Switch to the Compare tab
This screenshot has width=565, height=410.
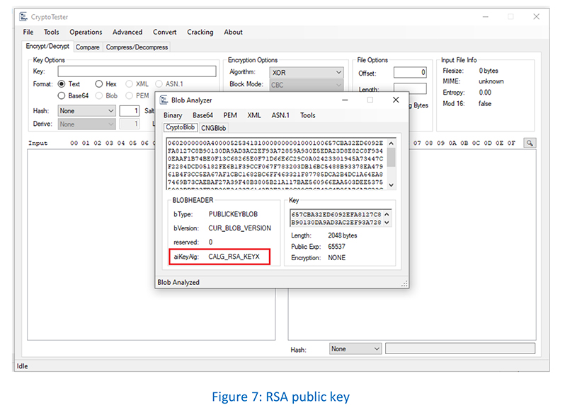tap(88, 47)
